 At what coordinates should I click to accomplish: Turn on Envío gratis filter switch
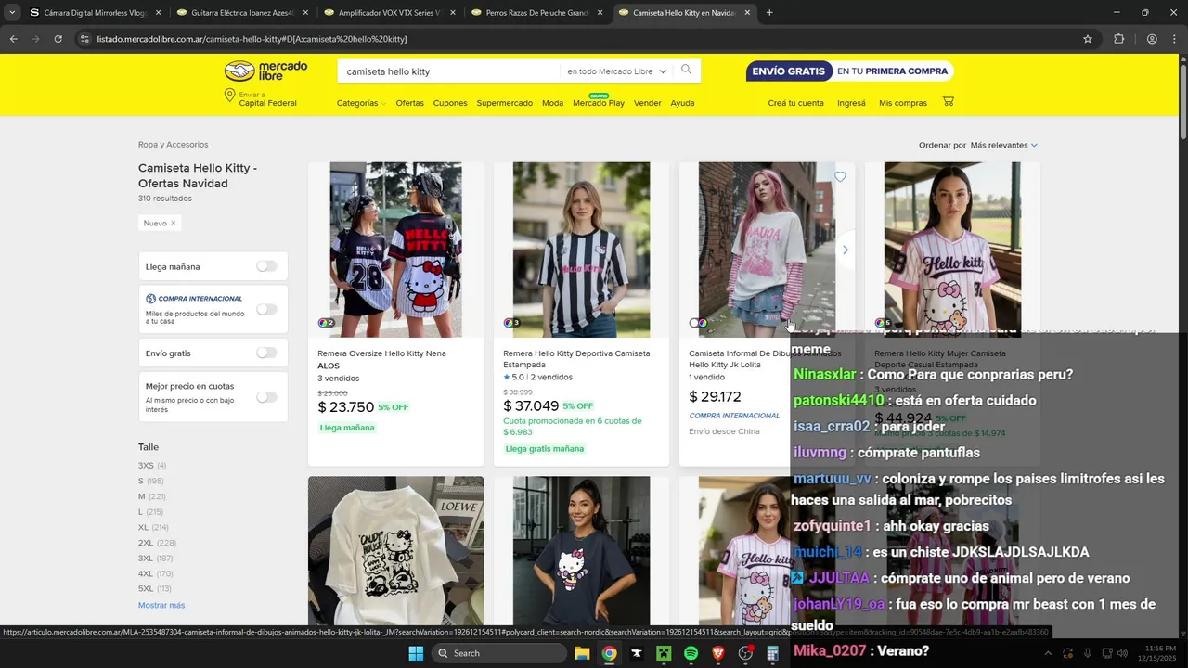click(266, 353)
